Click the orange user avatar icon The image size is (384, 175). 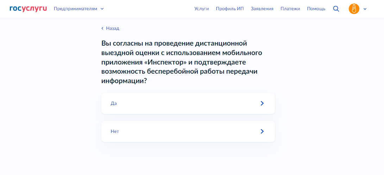point(354,9)
